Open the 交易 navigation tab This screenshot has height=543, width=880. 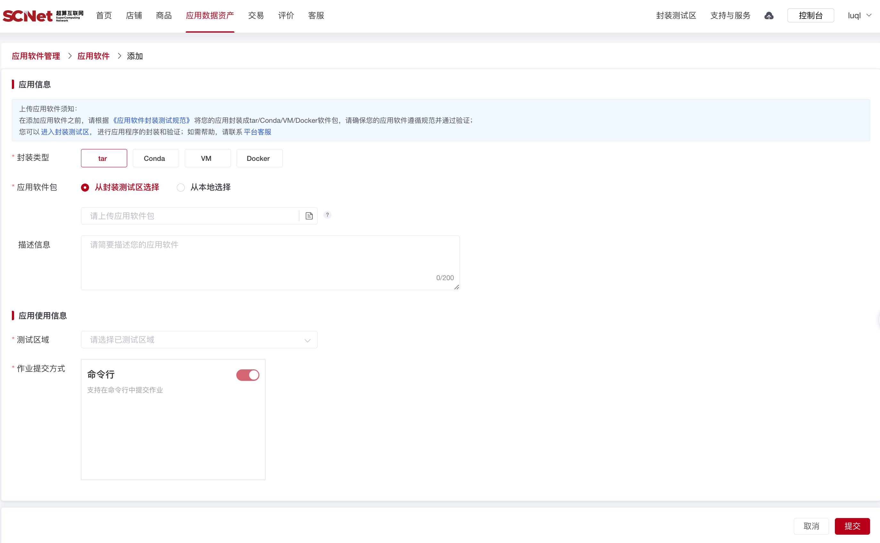(x=256, y=15)
